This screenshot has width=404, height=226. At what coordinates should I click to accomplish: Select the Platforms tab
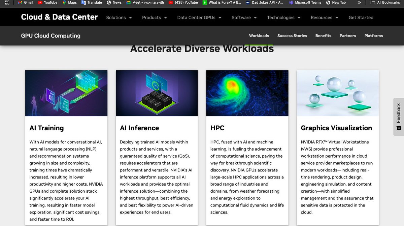pos(374,36)
